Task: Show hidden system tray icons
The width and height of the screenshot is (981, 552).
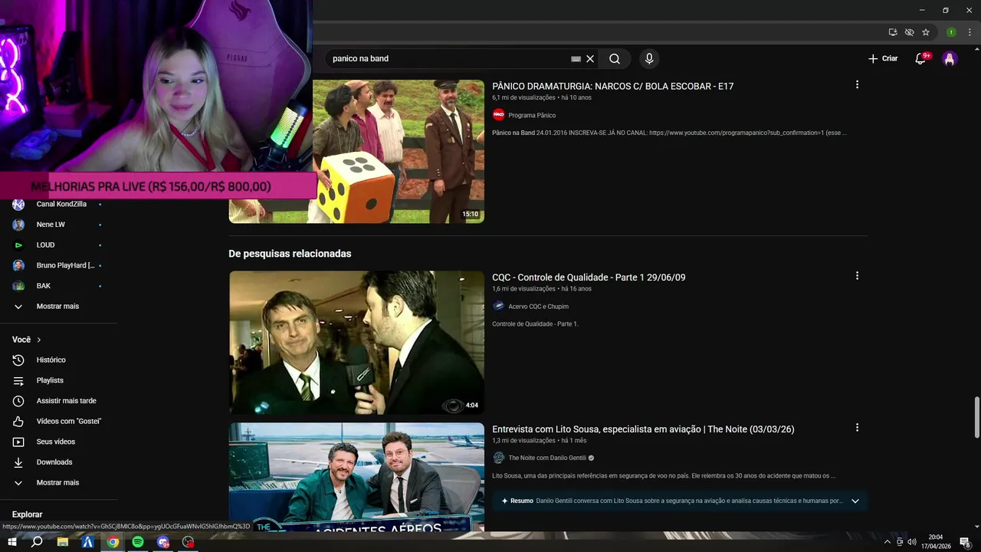Action: coord(887,542)
